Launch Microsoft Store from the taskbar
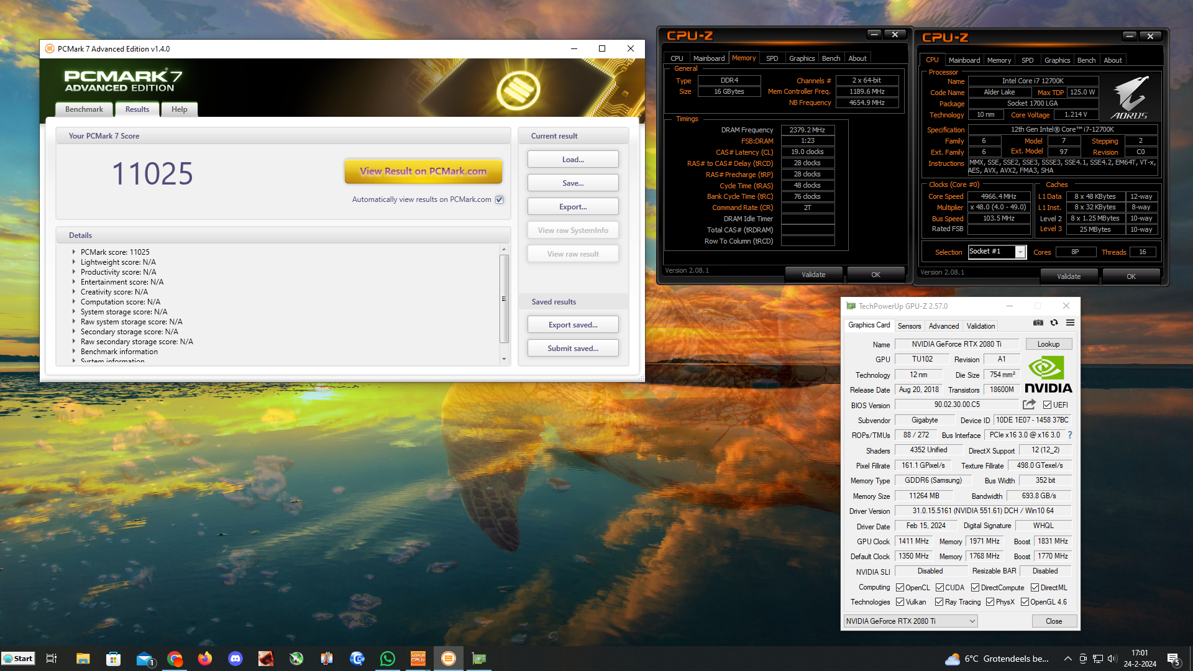 click(113, 659)
